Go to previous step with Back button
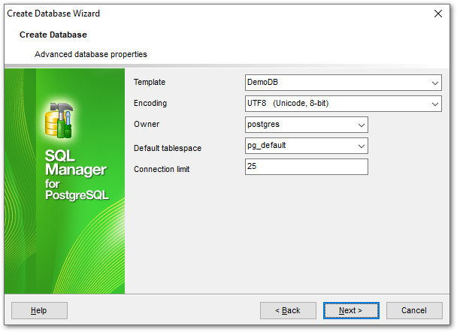The image size is (457, 332). point(288,310)
